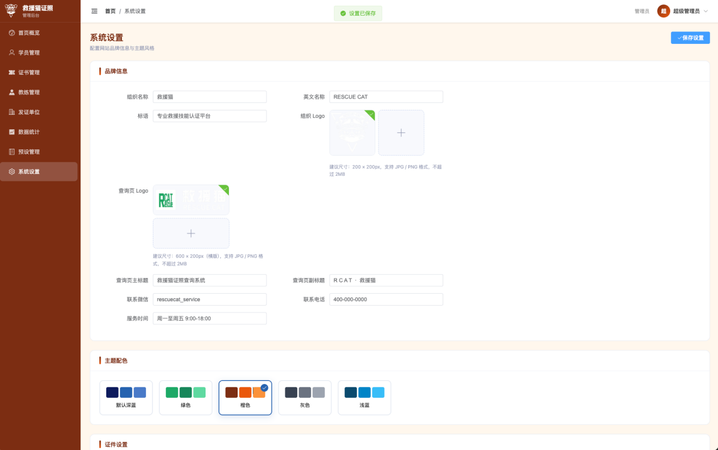Open 预设管理 in the sidebar menu
This screenshot has width=718, height=450.
29,152
